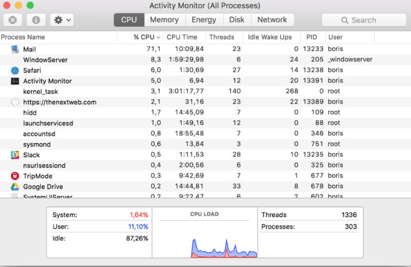Switch to the CPU tab
The image size is (411, 267).
[129, 20]
